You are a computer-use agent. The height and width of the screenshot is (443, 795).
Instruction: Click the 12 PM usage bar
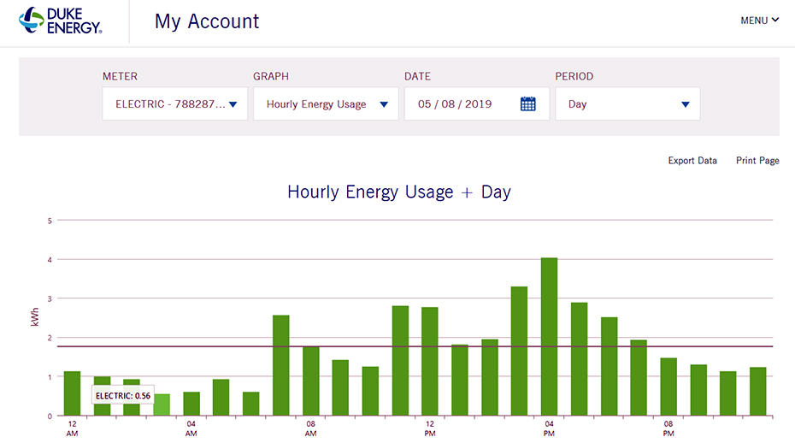pyautogui.click(x=430, y=361)
